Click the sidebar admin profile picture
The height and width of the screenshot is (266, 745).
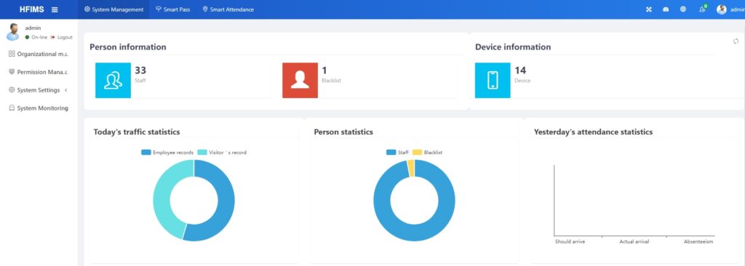[x=13, y=32]
